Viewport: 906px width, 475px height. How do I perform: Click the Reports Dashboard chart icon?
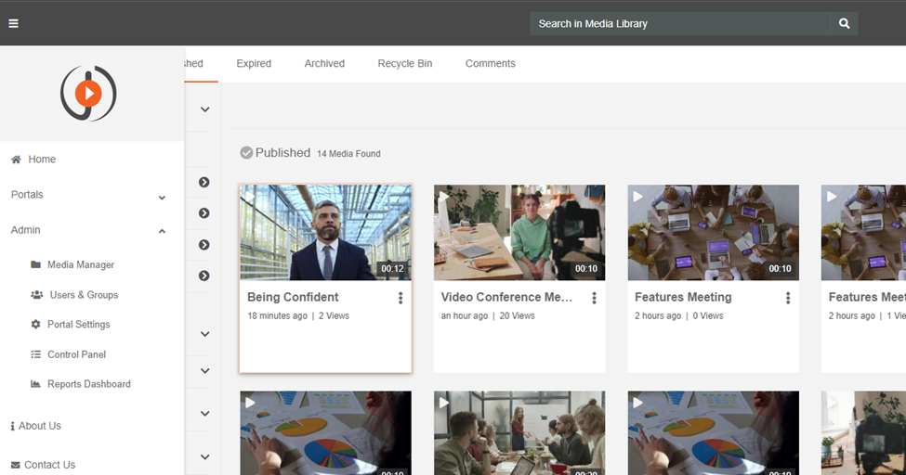pyautogui.click(x=36, y=384)
